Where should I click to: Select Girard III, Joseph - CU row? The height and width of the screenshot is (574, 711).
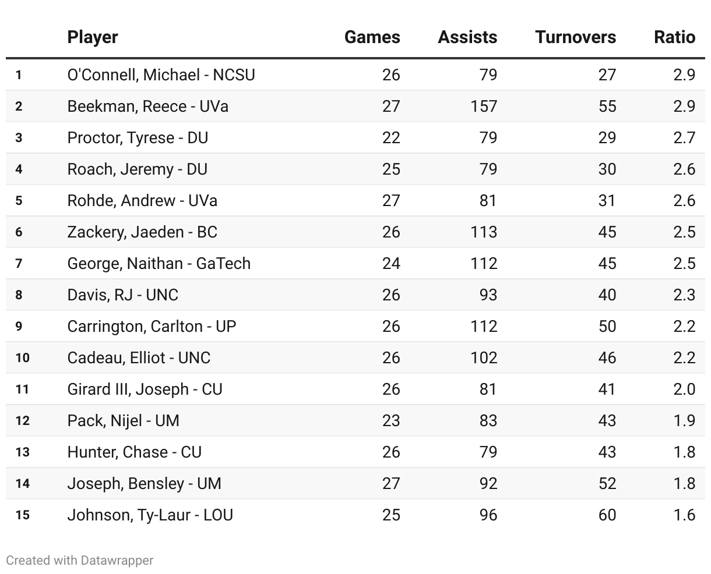[x=355, y=389]
